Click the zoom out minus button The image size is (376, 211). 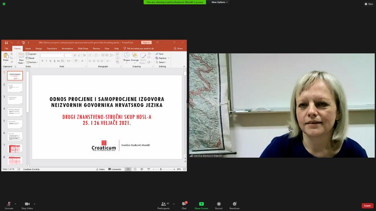pyautogui.click(x=154, y=169)
